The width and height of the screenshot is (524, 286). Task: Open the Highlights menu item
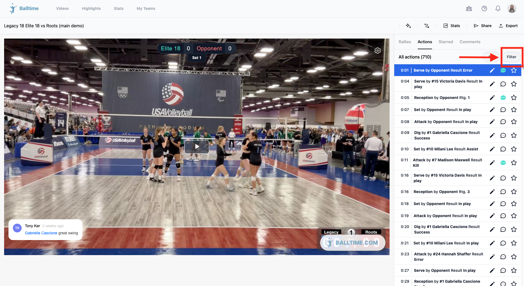91,8
